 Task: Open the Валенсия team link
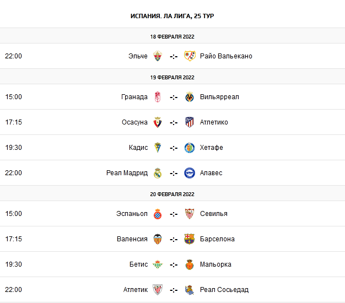click(132, 239)
